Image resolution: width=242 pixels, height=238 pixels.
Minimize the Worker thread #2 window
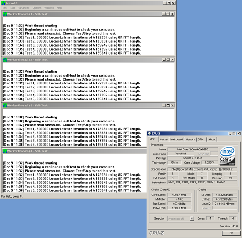coord(164,59)
